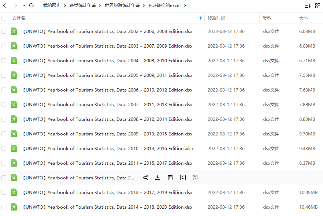Image resolution: width=323 pixels, height=216 pixels.
Task: Open the truncated file name ending 'Data 2...'
Action: pos(78,178)
